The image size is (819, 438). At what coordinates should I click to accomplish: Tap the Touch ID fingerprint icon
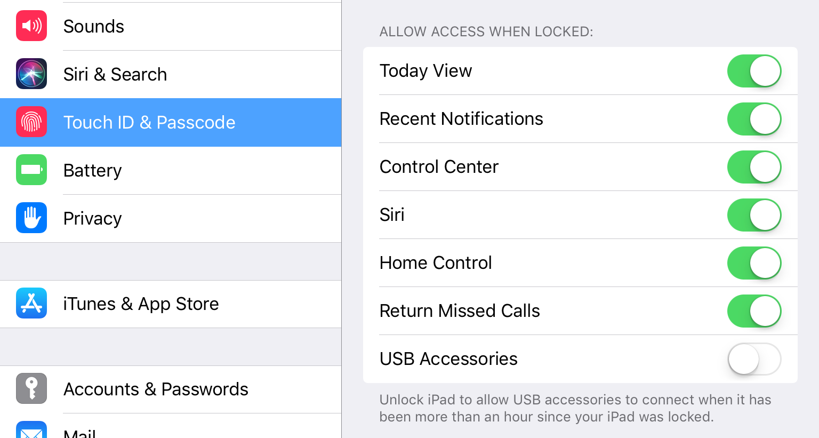coord(31,122)
